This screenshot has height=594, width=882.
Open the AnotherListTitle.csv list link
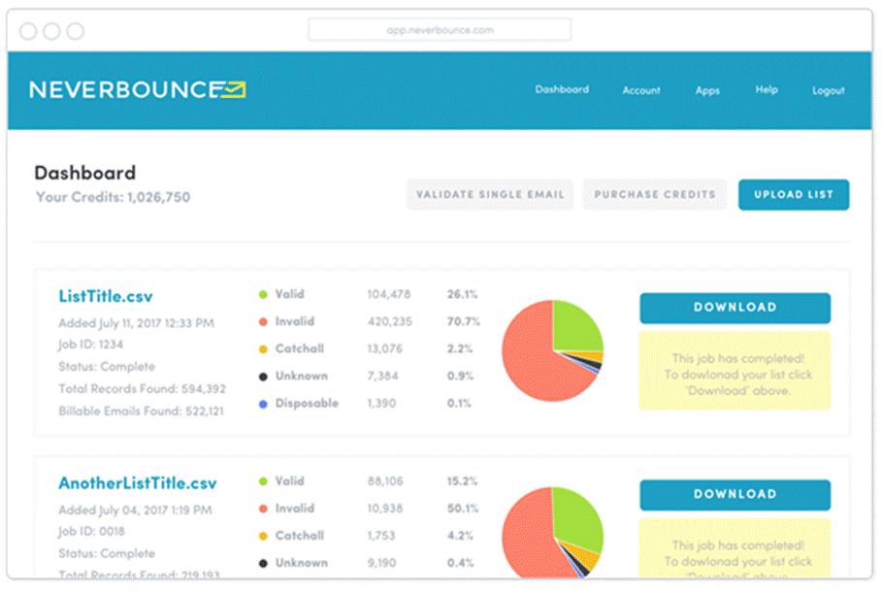click(138, 483)
